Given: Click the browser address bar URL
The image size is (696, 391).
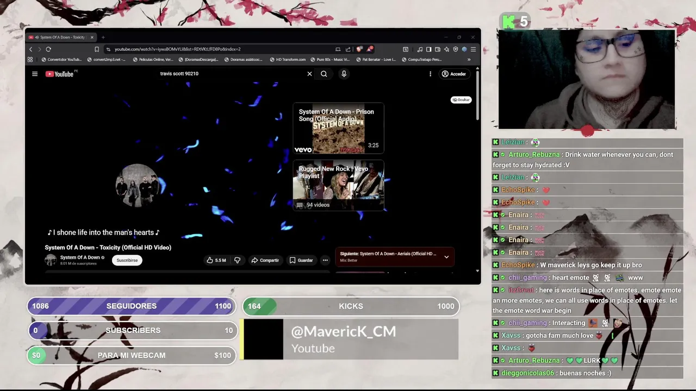Looking at the screenshot, I should (177, 49).
